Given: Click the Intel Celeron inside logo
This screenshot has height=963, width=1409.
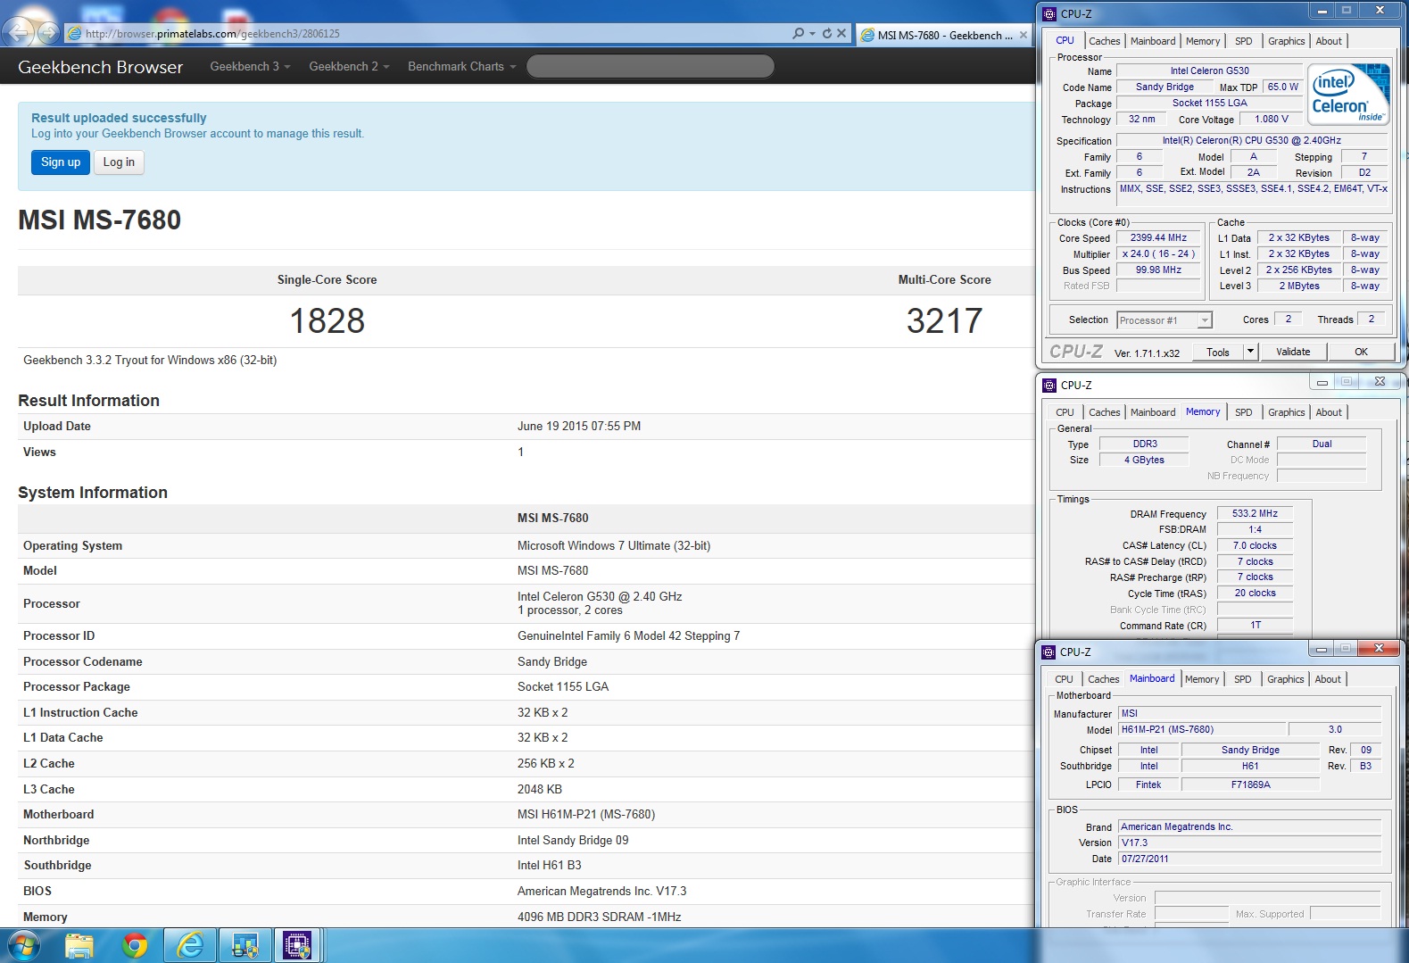Looking at the screenshot, I should click(x=1348, y=94).
